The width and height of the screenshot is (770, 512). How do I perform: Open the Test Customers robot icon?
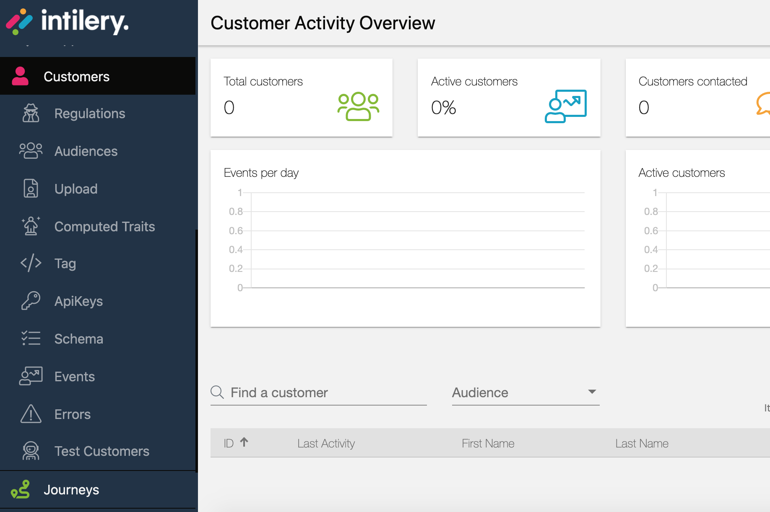pos(31,451)
